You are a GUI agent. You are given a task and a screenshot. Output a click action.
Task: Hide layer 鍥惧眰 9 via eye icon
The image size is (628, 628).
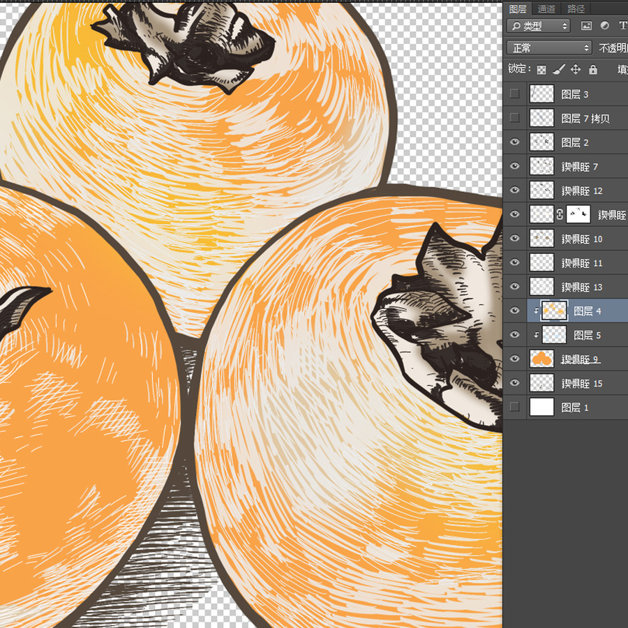coord(515,359)
